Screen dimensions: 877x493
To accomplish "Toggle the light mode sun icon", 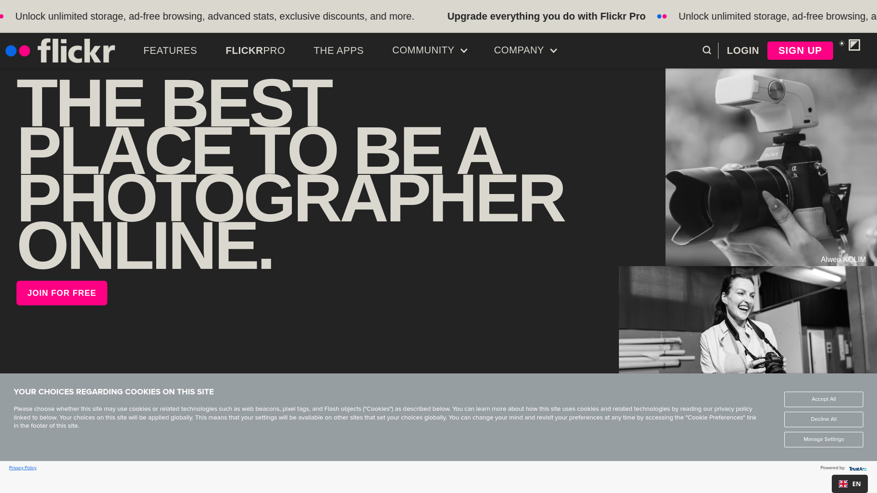I will click(x=842, y=44).
